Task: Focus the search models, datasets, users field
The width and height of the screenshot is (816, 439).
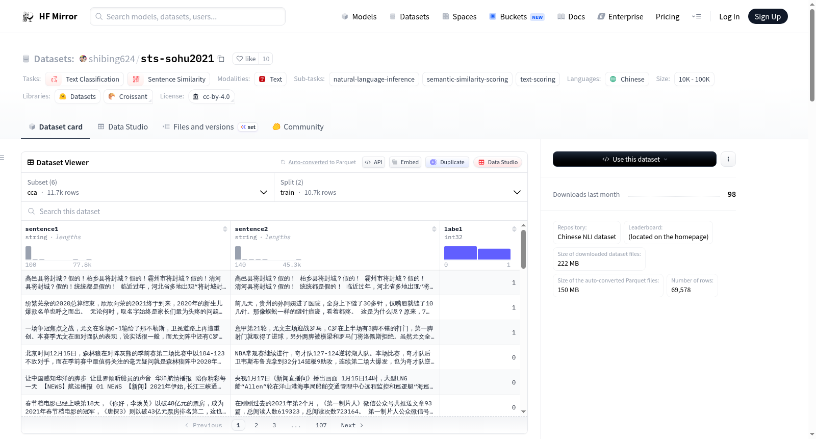Action: point(188,16)
